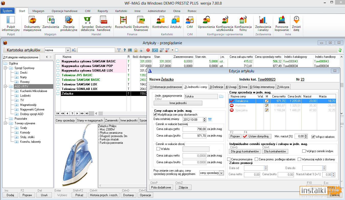Click the folder icon next to Sztuka

point(221,96)
